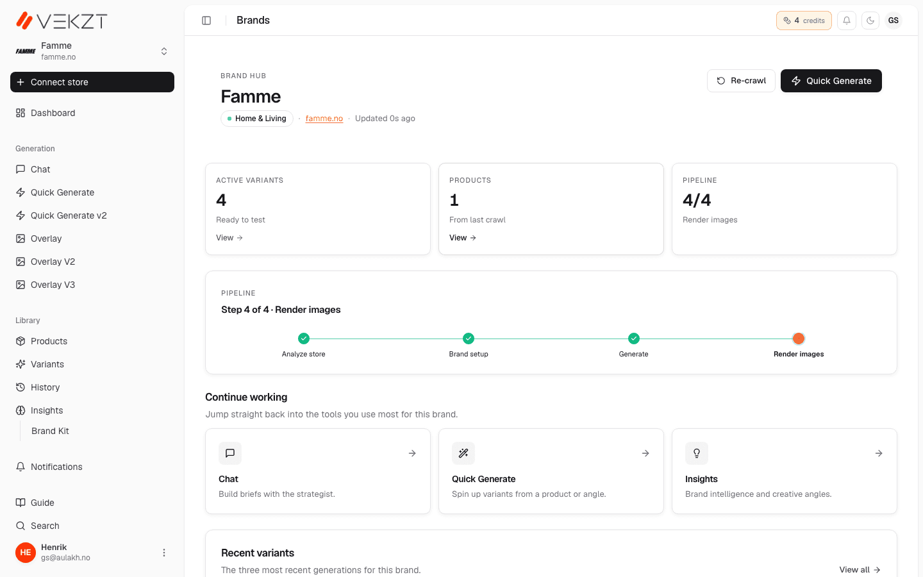Click the Variants sparkle icon
923x577 pixels.
click(x=21, y=364)
